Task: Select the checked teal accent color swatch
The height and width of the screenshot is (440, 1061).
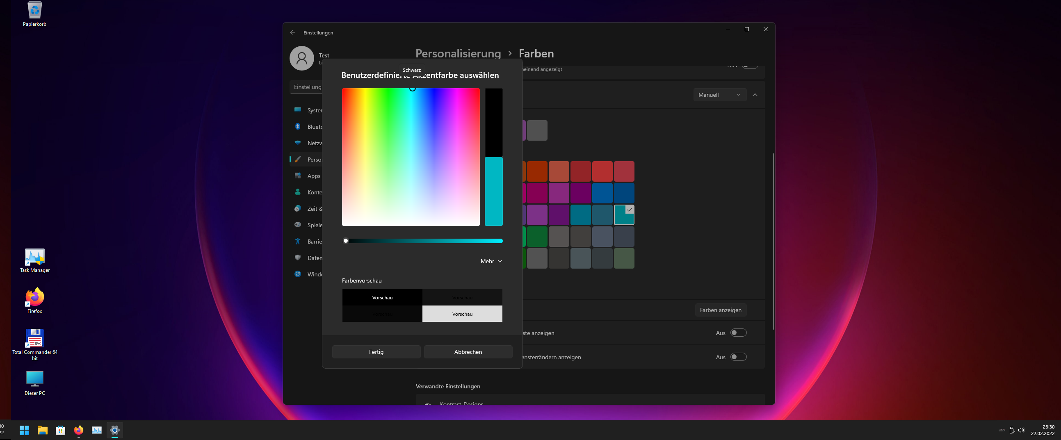Action: (624, 215)
